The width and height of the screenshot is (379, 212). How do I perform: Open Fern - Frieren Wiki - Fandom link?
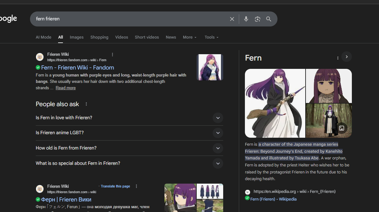[77, 68]
